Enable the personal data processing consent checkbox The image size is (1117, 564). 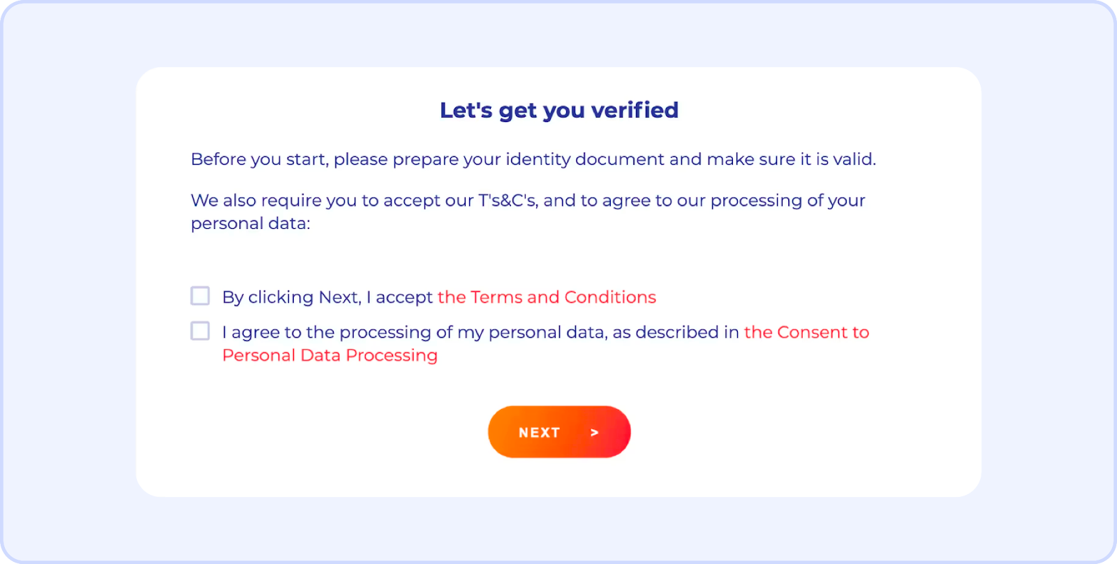(200, 331)
